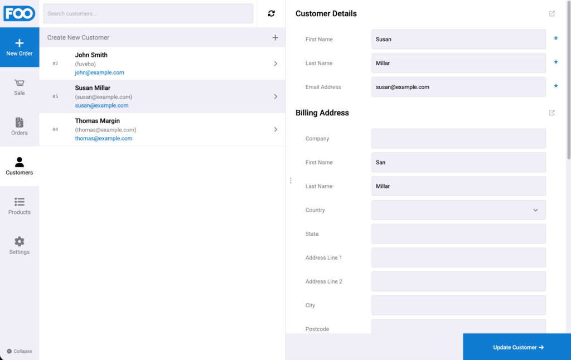The width and height of the screenshot is (571, 360).
Task: Open Customer Details external link icon
Action: coord(551,13)
